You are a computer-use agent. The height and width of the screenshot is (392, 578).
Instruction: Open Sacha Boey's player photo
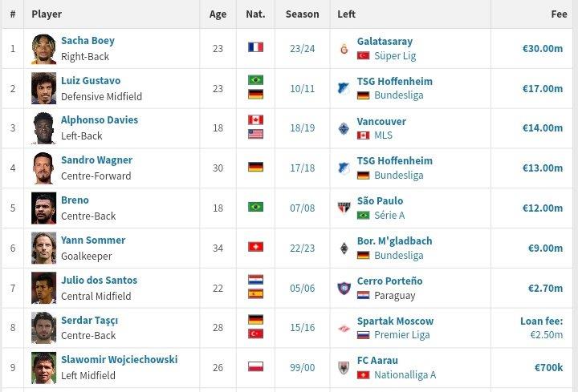(43, 48)
